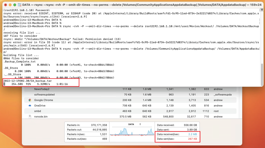The image size is (265, 148).
Task: Click the 254.50G 92% progress line in Terminal
Action: pos(36,84)
